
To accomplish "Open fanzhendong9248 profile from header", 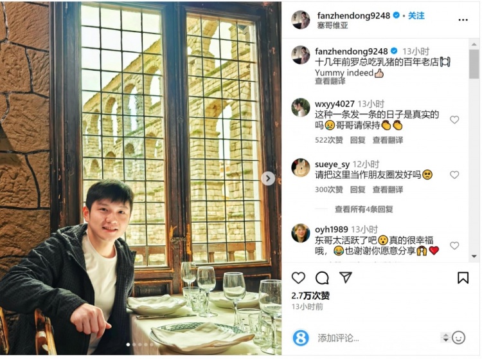I will pyautogui.click(x=353, y=15).
